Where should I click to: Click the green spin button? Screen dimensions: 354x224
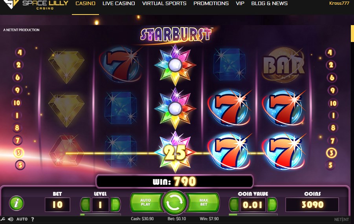click(174, 202)
